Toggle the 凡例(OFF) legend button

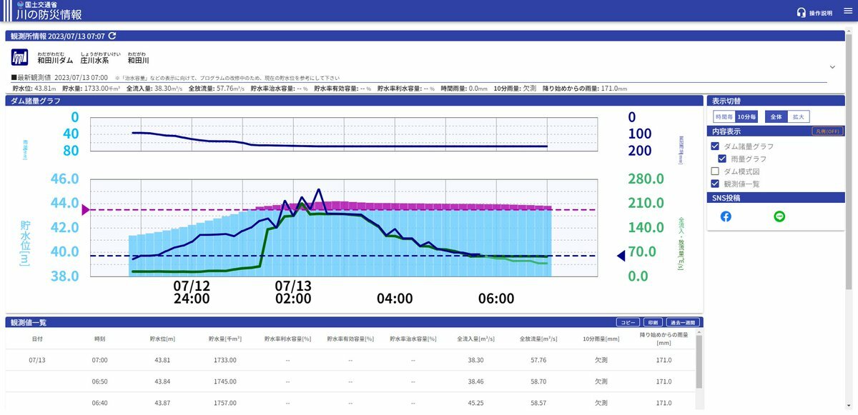pyautogui.click(x=827, y=131)
